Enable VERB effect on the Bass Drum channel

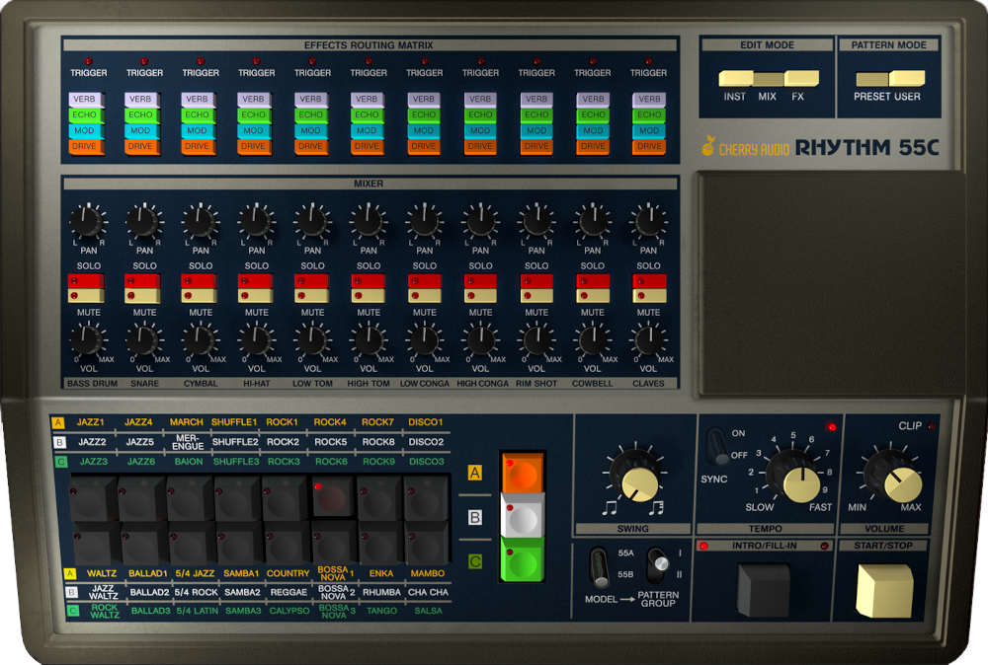click(x=85, y=99)
